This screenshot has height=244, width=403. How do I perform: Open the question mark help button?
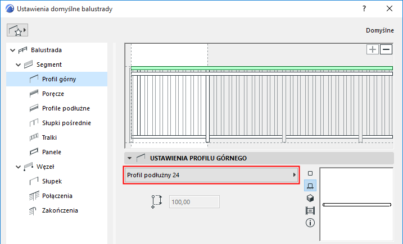coord(364,9)
